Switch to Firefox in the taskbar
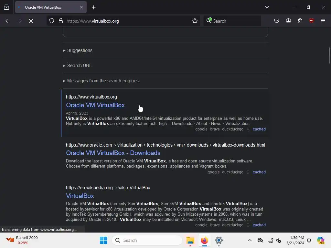Screen dimensions: 331x248 click(x=204, y=240)
